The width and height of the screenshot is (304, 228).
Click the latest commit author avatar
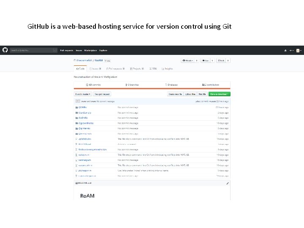(78, 101)
